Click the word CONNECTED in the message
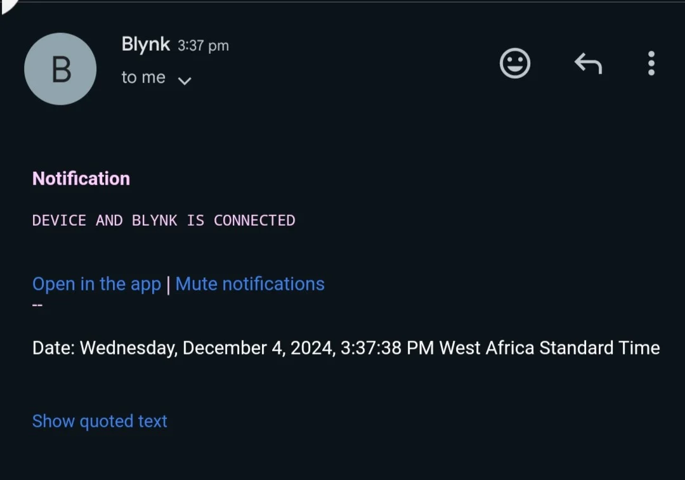This screenshot has height=480, width=685. pos(254,220)
